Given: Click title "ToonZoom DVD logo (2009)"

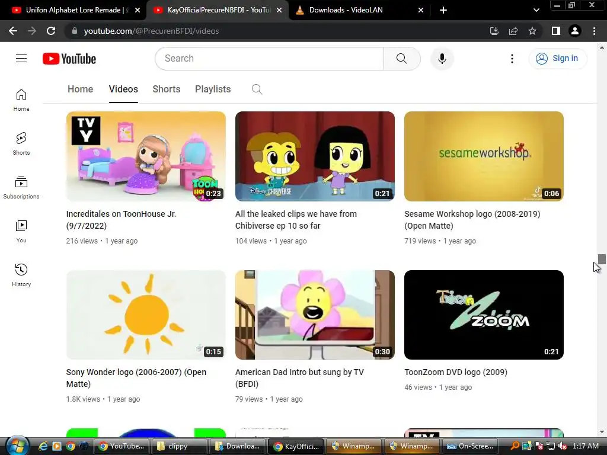Looking at the screenshot, I should (x=456, y=372).
